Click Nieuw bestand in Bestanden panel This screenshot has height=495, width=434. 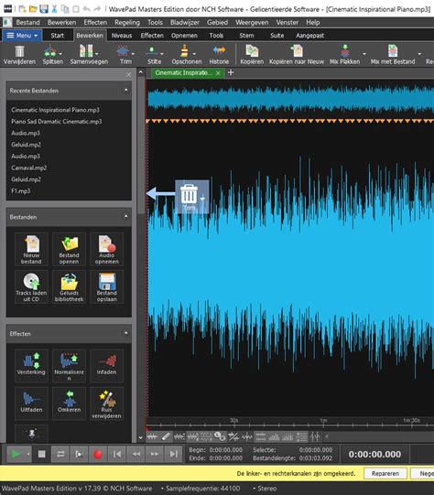point(31,250)
